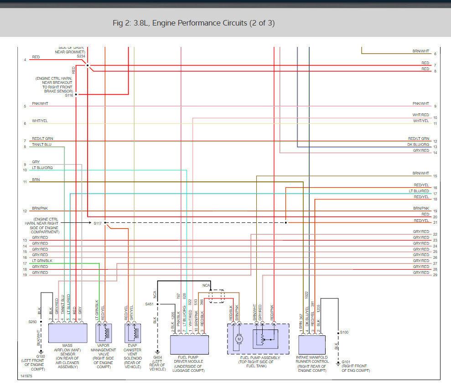Click the circuit number '1022'
Screen dimensions: 451x391
[306, 295]
